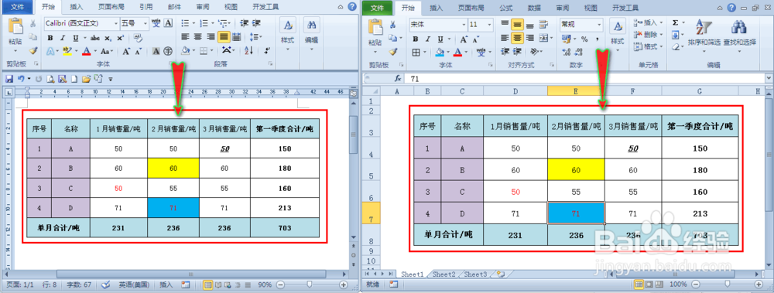This screenshot has width=774, height=293.
Task: Open Excel number format 常规 dropdown
Action: coord(600,24)
